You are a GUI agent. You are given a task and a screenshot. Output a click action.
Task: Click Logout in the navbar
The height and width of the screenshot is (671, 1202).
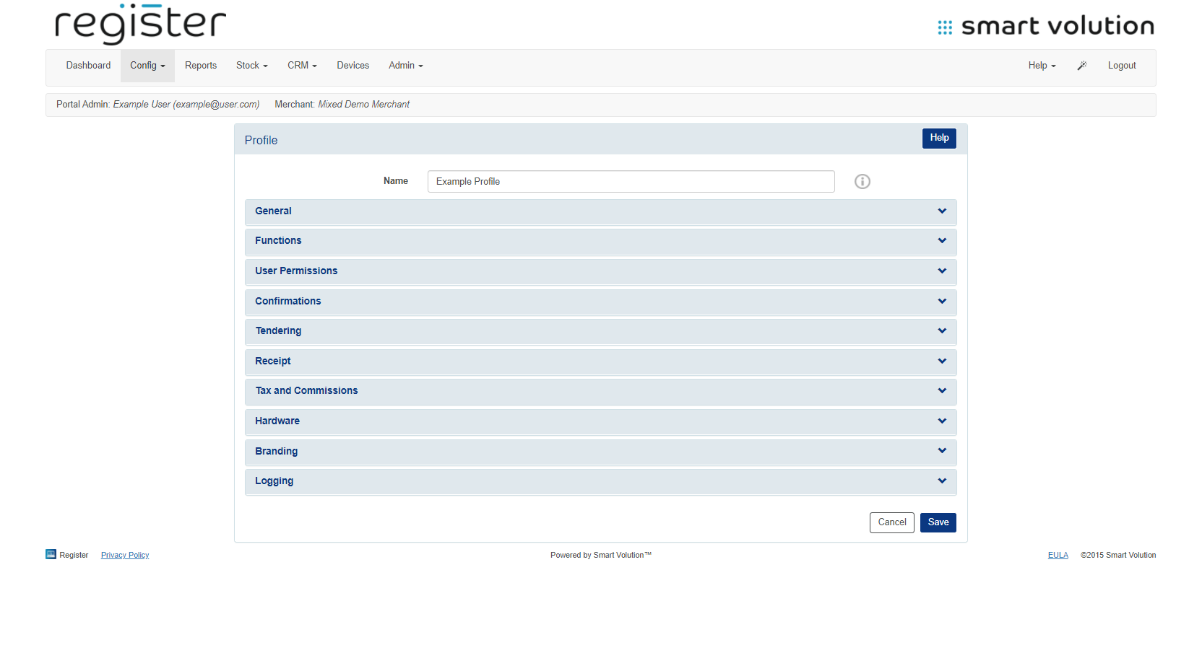click(1122, 66)
